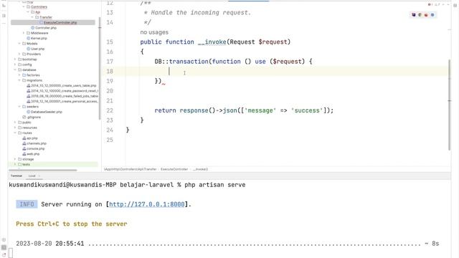Click line number 22 in the gutter
Image resolution: width=459 pixels, height=258 pixels.
click(x=110, y=110)
